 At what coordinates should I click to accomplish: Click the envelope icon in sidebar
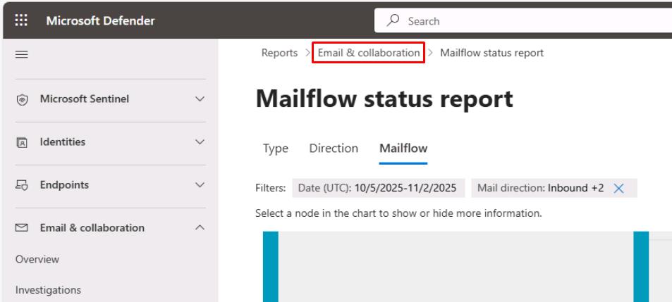(x=21, y=228)
